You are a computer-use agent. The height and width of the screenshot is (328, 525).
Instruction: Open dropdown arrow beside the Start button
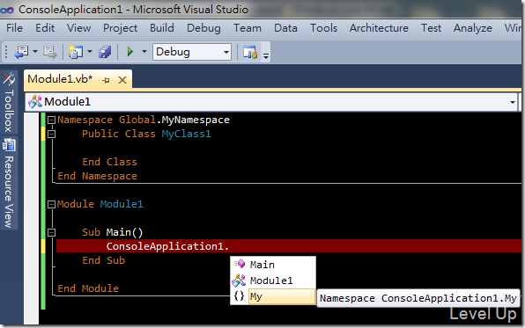click(x=144, y=52)
